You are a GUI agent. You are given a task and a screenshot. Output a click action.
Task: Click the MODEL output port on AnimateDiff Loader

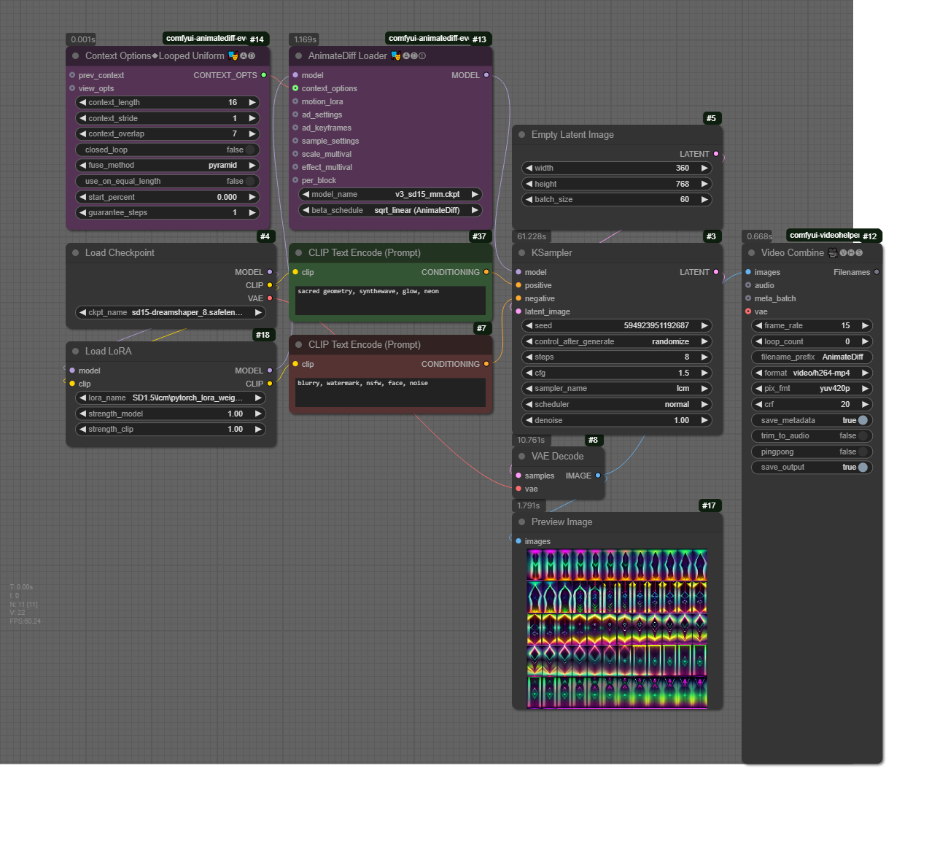tap(486, 75)
